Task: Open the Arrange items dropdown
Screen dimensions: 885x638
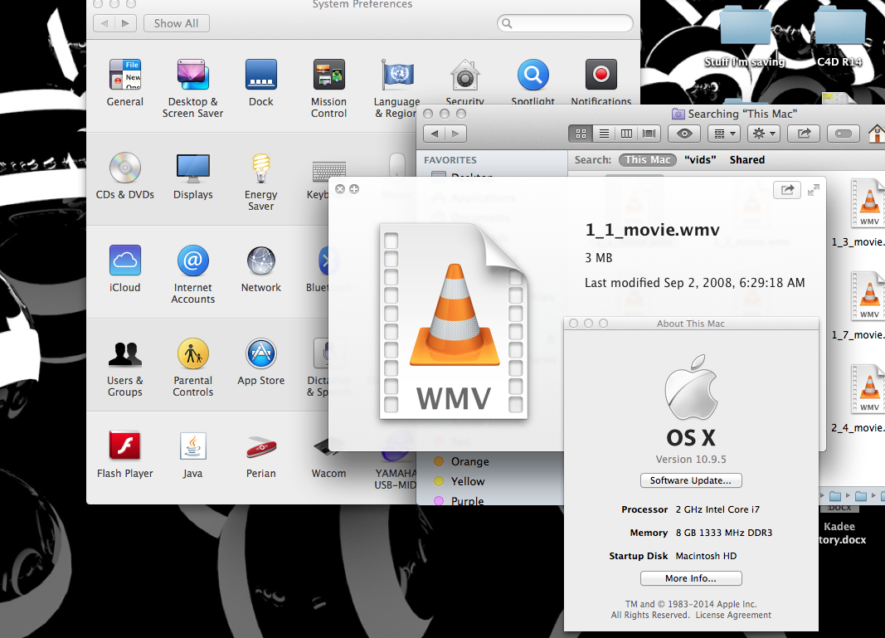Action: coord(722,133)
